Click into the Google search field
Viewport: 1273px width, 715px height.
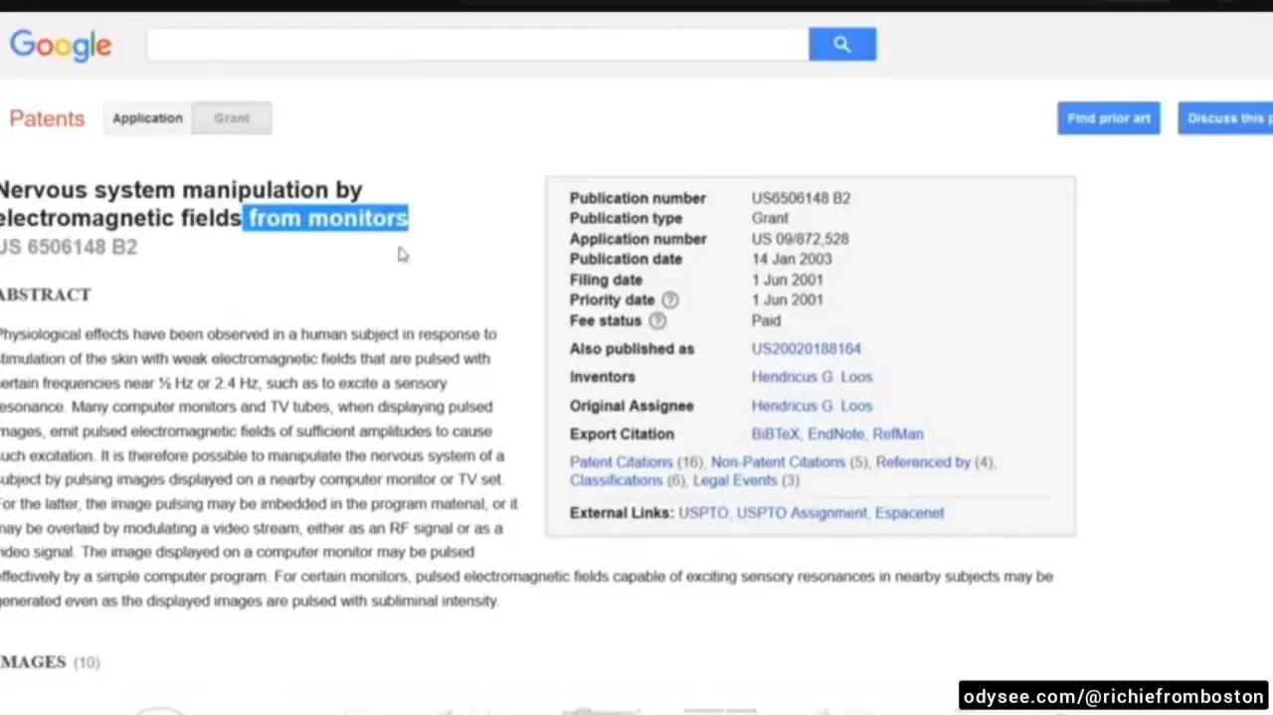[477, 44]
